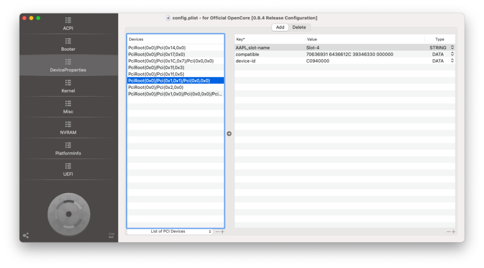Remove selected property with minus button
This screenshot has width=484, height=268.
click(x=449, y=232)
